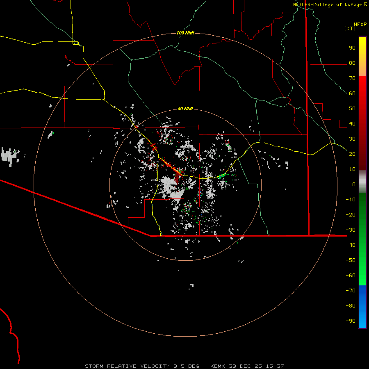Screen dimensions: 369x369
Task: Click the positive 20 knots scale value
Action: point(352,154)
